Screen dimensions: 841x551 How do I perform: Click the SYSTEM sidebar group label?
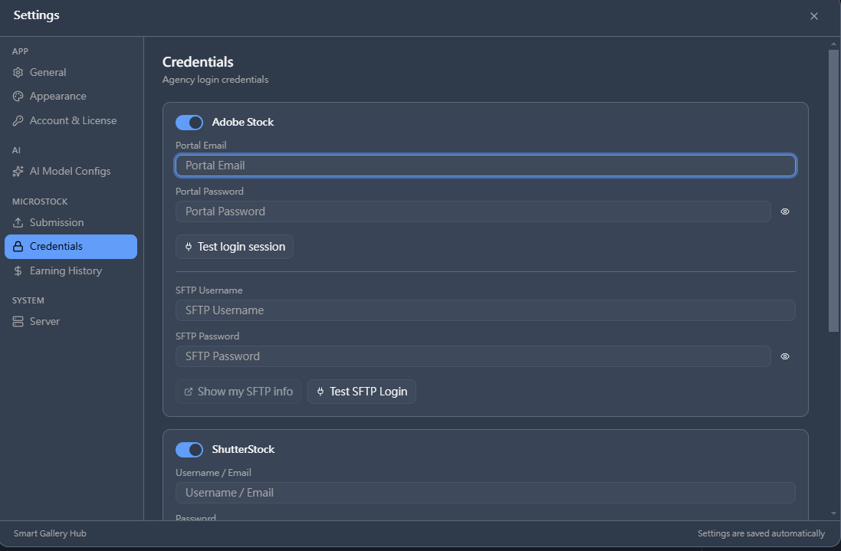pyautogui.click(x=28, y=300)
